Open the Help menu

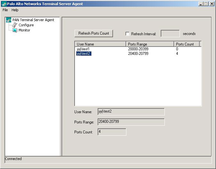tap(15, 10)
